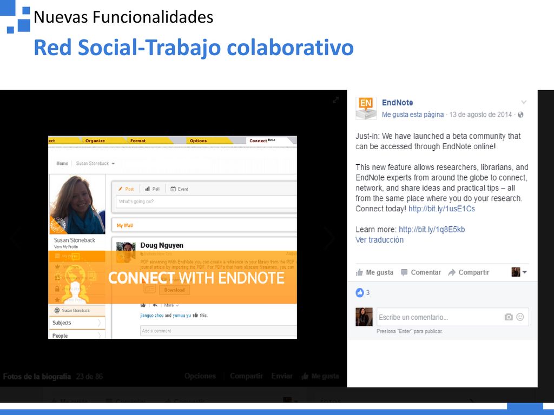The image size is (554, 415).
Task: Click the My Wall heading
Action: click(x=125, y=225)
